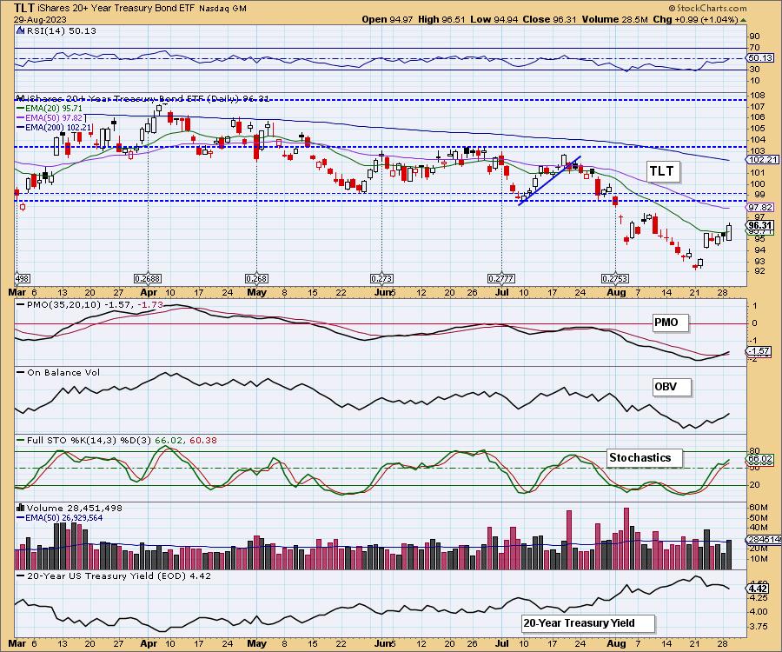Image resolution: width=782 pixels, height=652 pixels.
Task: Click the tallest volume bar in early August
Action: [x=626, y=539]
